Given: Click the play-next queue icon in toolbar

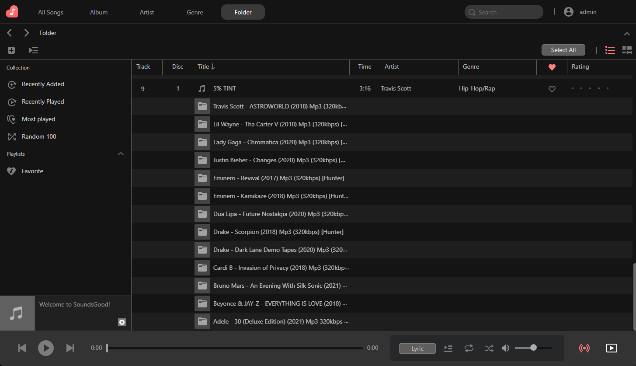Looking at the screenshot, I should coord(33,50).
